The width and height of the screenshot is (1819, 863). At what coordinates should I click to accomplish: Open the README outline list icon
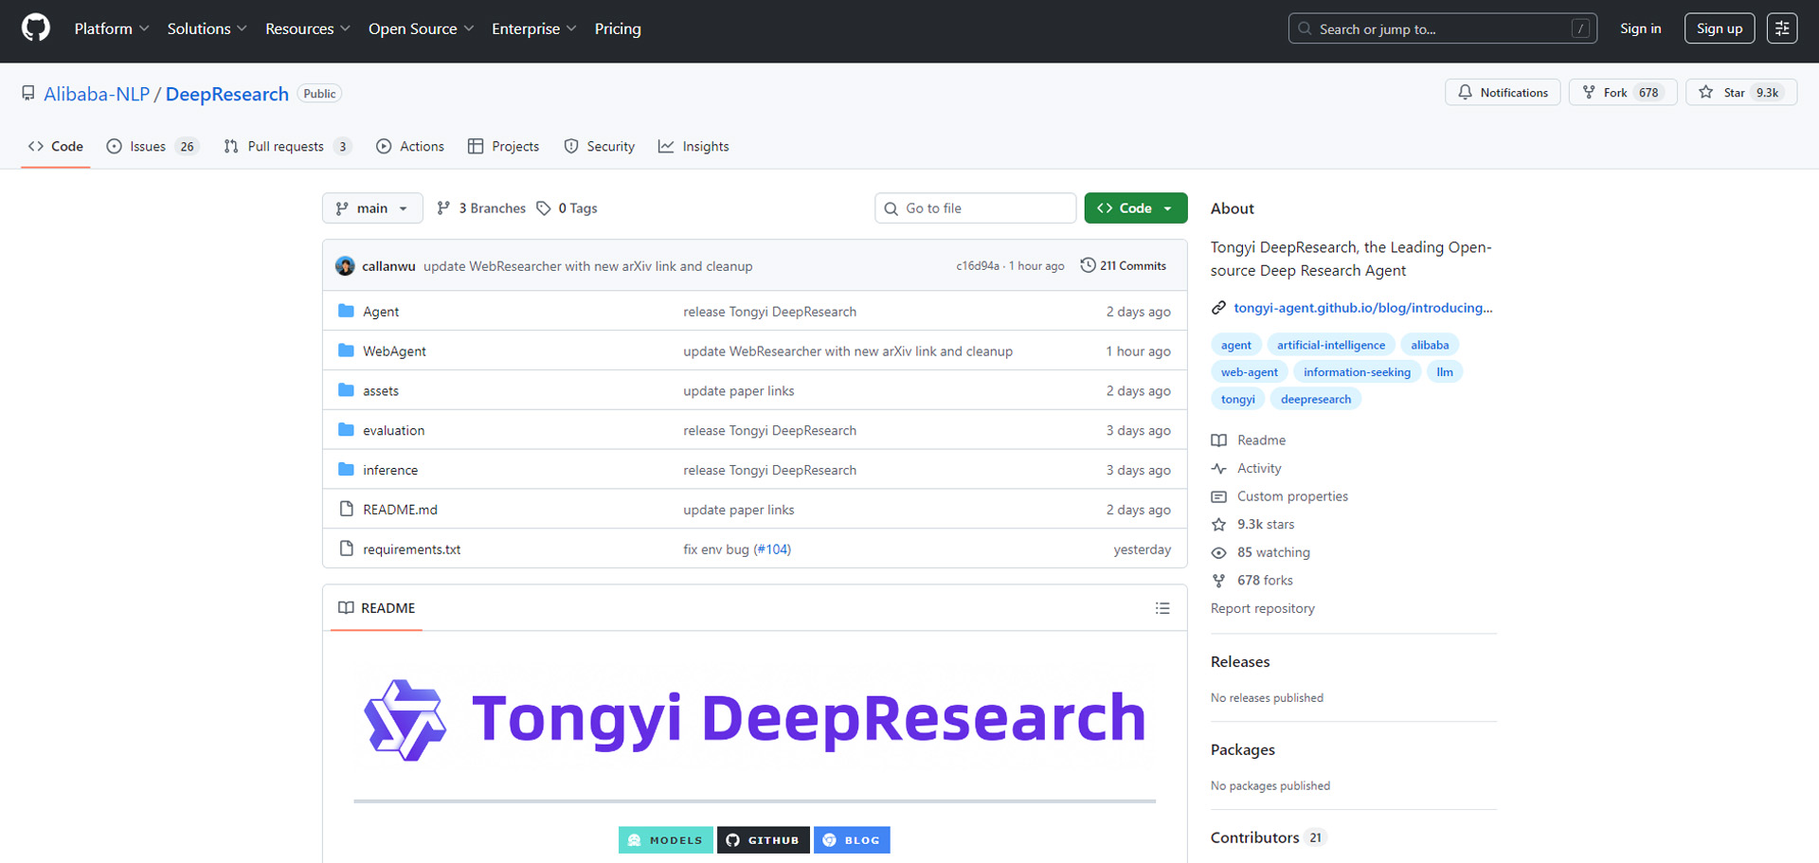coord(1162,608)
